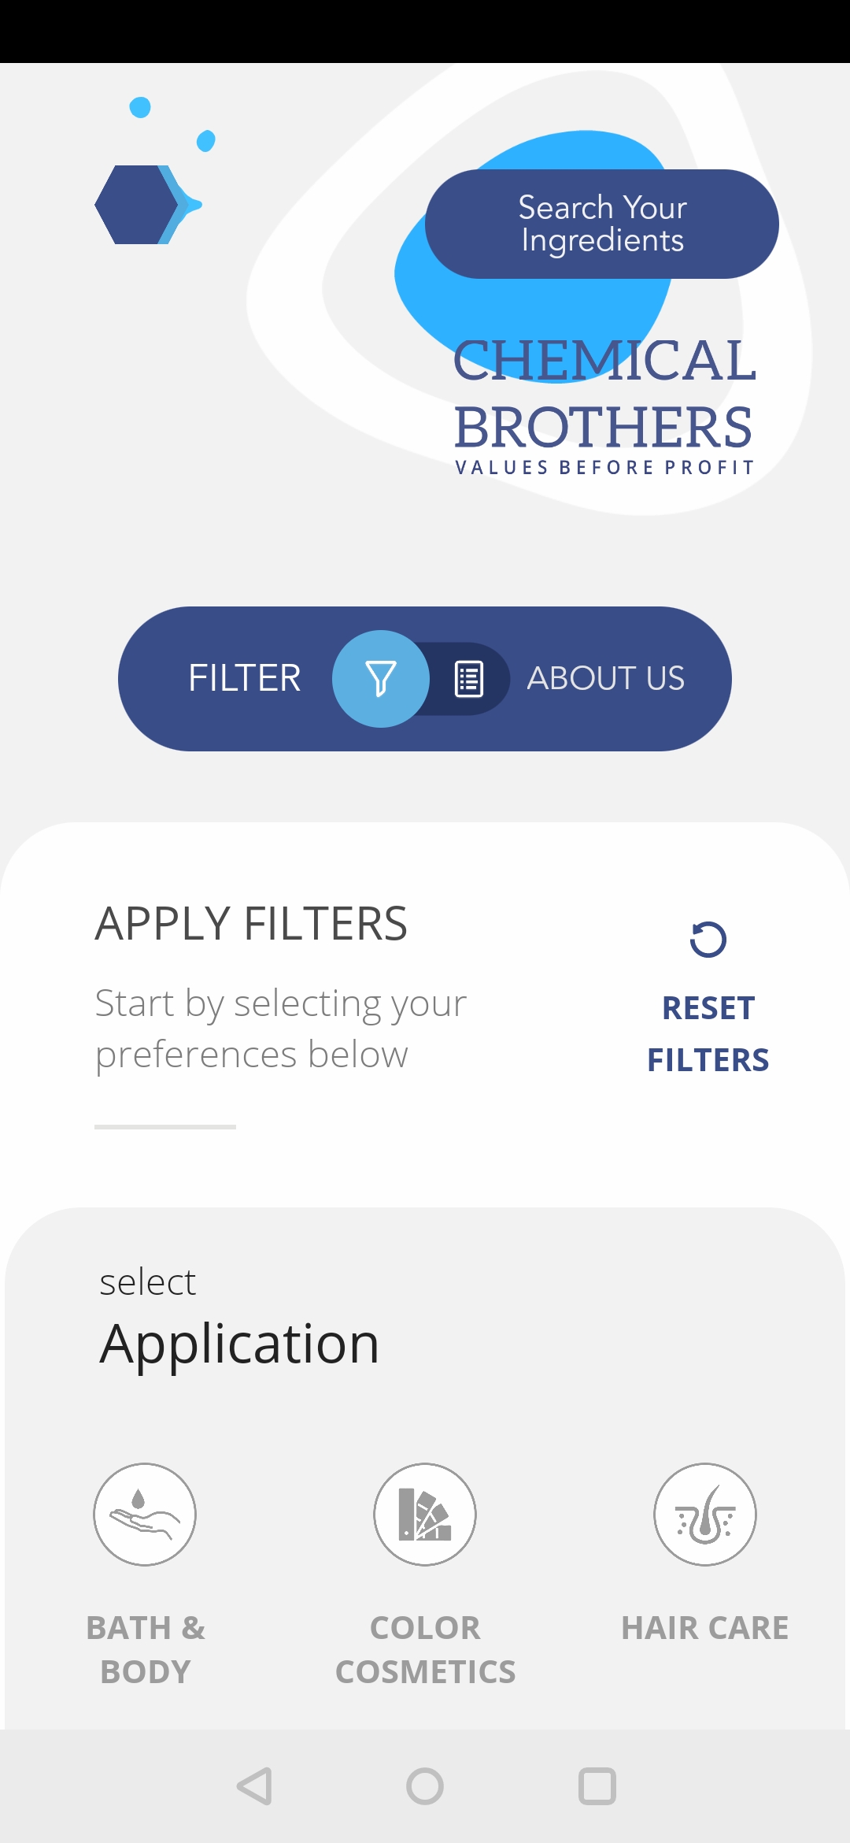Open the Android recent apps square
Screen dimensions: 850x1843
[597, 1786]
